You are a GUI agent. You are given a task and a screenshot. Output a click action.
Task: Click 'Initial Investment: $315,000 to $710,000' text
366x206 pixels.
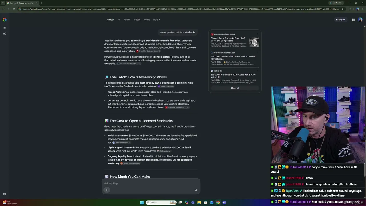point(130,136)
